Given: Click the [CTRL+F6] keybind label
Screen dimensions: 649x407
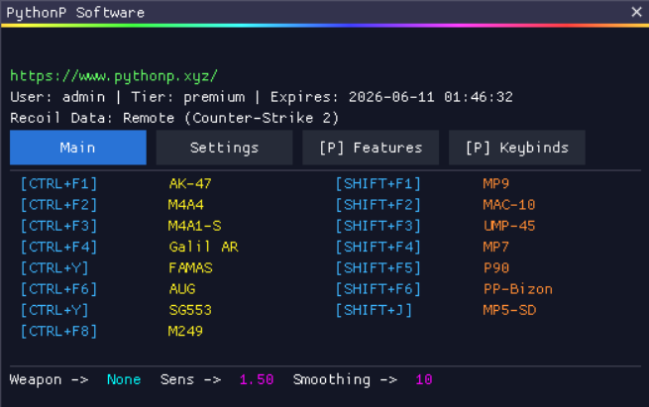Looking at the screenshot, I should (59, 289).
